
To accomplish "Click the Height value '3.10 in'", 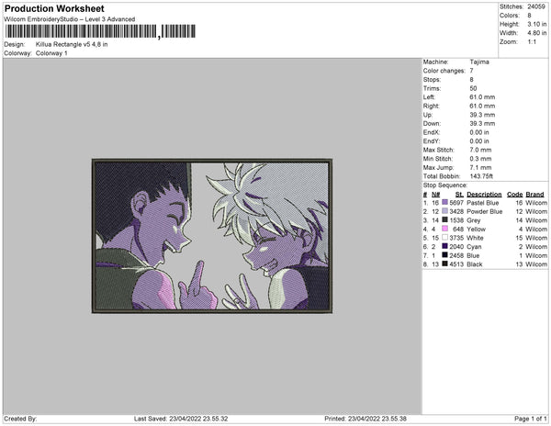I will [x=536, y=24].
